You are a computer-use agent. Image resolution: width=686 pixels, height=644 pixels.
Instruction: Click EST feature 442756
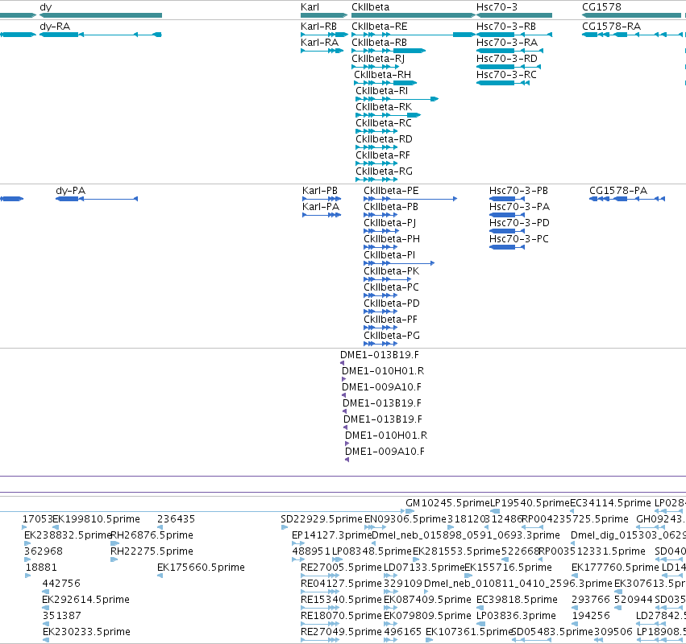[x=61, y=584]
